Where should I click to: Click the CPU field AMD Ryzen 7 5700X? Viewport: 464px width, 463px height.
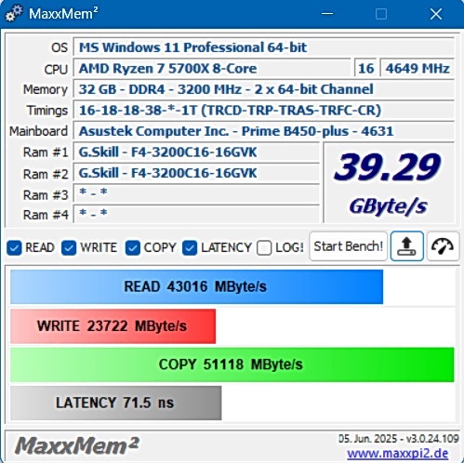(x=212, y=68)
